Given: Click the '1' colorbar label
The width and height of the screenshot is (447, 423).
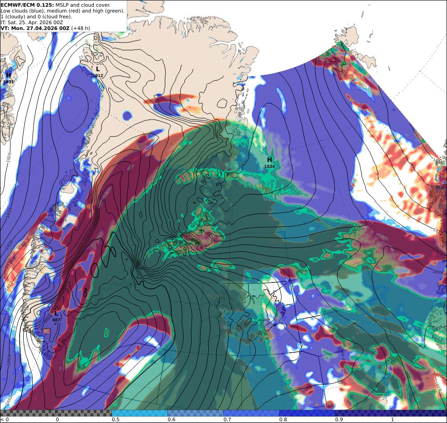Looking at the screenshot, I should coord(392,419).
